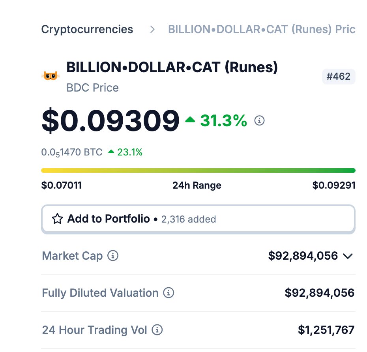Click the star icon in Add to Portfolio
This screenshot has height=352, width=367.
coord(57,219)
